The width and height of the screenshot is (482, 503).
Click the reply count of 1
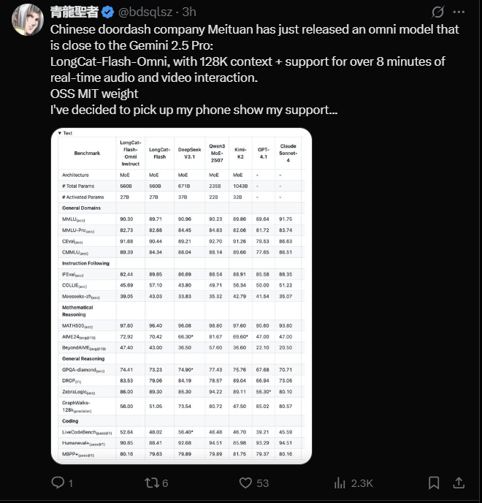tap(71, 483)
